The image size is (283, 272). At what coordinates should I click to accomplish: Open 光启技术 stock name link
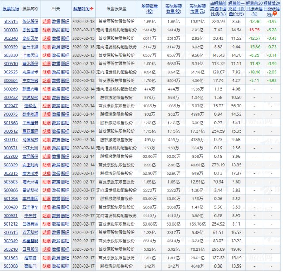coord(31,72)
